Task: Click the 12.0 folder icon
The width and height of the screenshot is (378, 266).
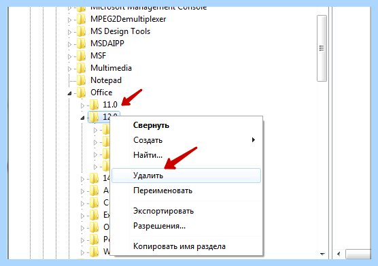Action: [94, 117]
